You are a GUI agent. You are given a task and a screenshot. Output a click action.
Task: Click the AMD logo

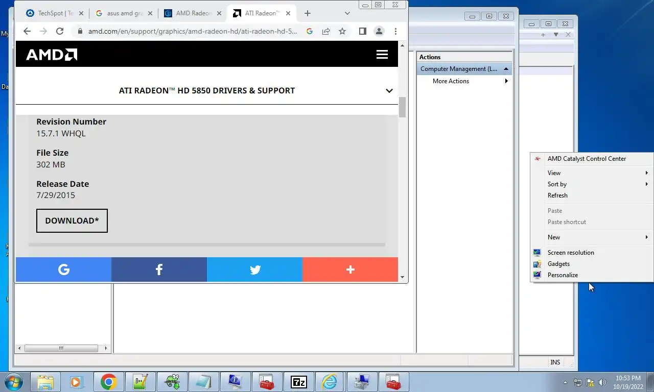(x=52, y=55)
